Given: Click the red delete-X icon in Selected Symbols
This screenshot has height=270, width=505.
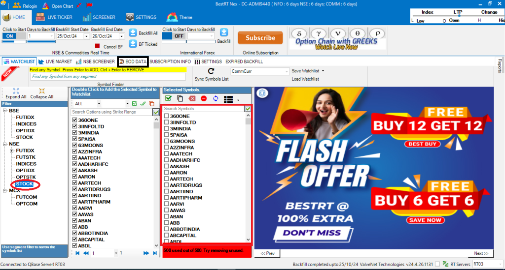Looking at the screenshot, I should point(192,98).
